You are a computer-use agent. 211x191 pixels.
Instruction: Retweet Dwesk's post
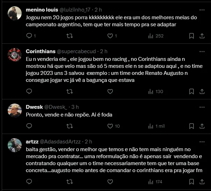click(70, 126)
